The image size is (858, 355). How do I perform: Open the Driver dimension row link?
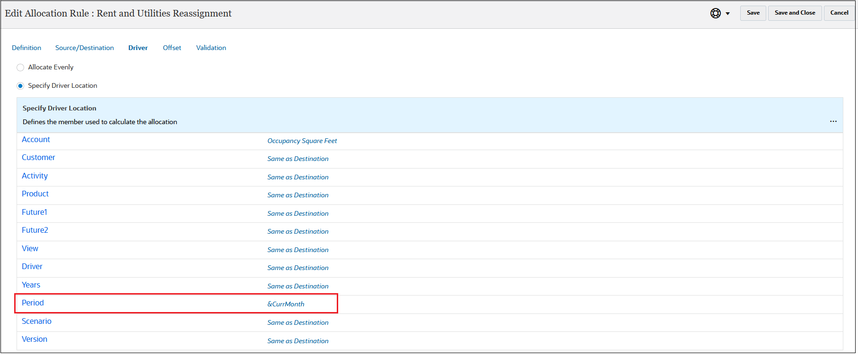32,267
